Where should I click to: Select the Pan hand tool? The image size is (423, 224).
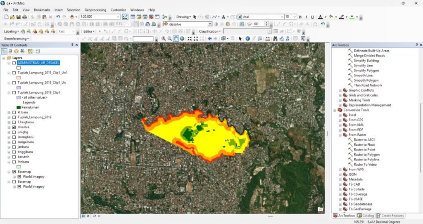(176, 39)
